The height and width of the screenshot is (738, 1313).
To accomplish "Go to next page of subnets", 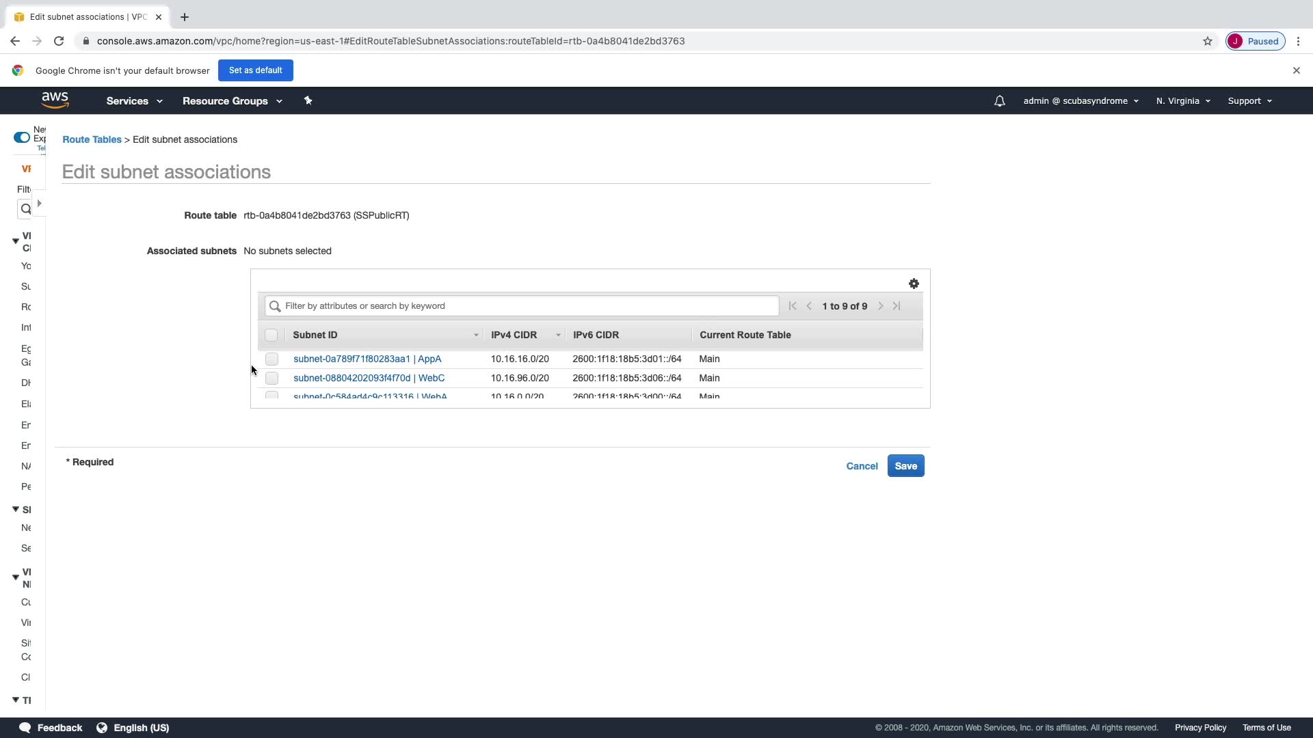I will 881,306.
